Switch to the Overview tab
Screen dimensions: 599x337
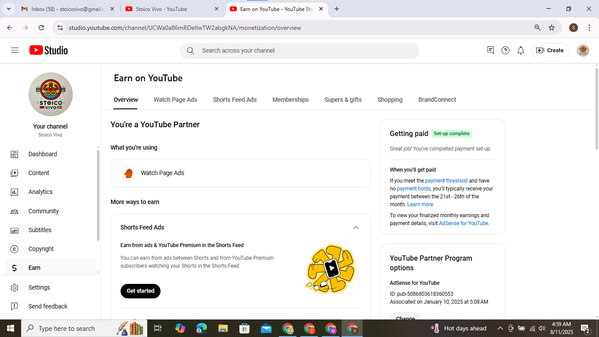pos(126,100)
